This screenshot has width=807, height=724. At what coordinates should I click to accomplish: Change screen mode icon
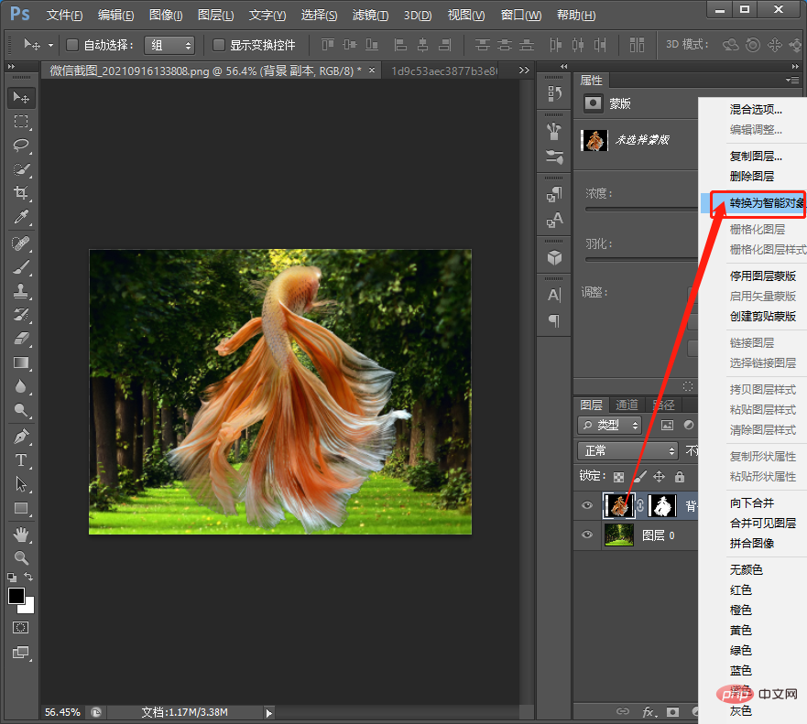pos(21,653)
